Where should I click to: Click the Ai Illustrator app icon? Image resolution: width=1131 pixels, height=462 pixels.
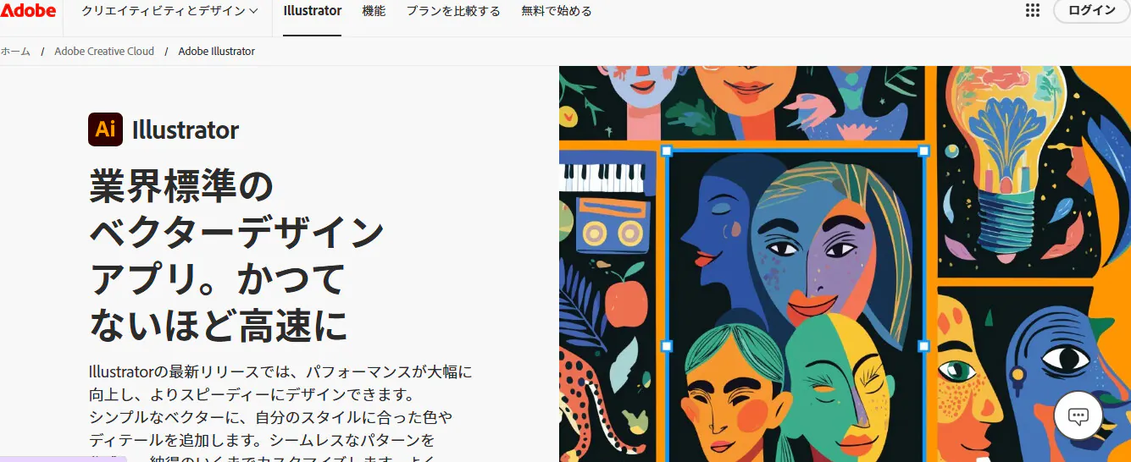click(105, 129)
